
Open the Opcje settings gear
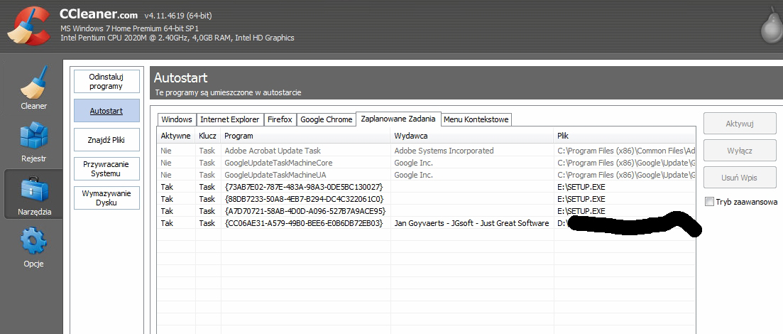(x=34, y=247)
